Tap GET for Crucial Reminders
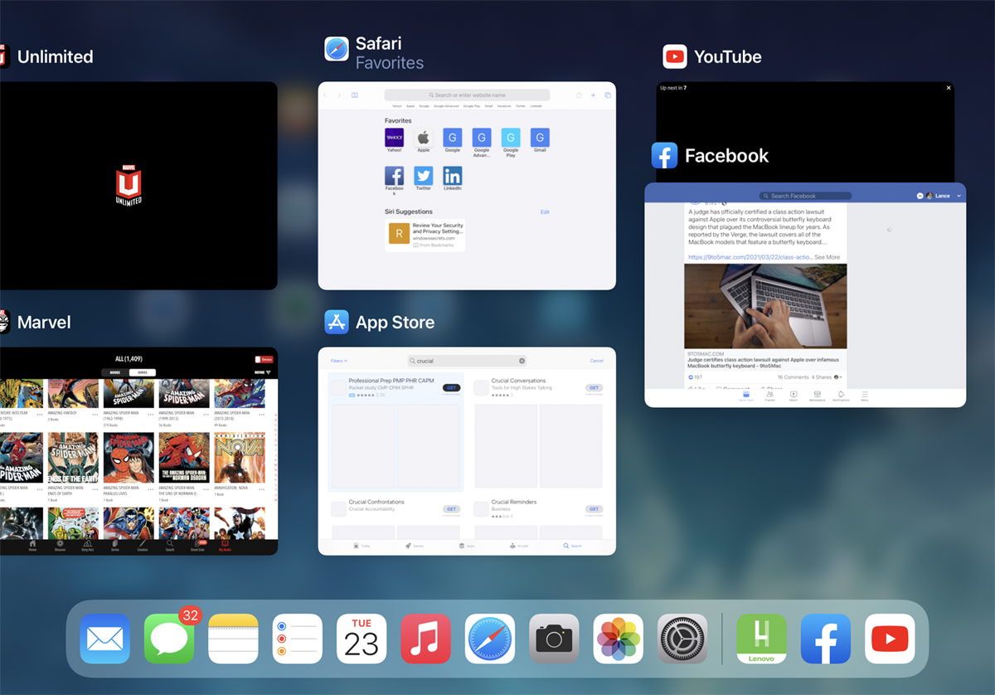Viewport: 995px width, 695px height. 595,509
